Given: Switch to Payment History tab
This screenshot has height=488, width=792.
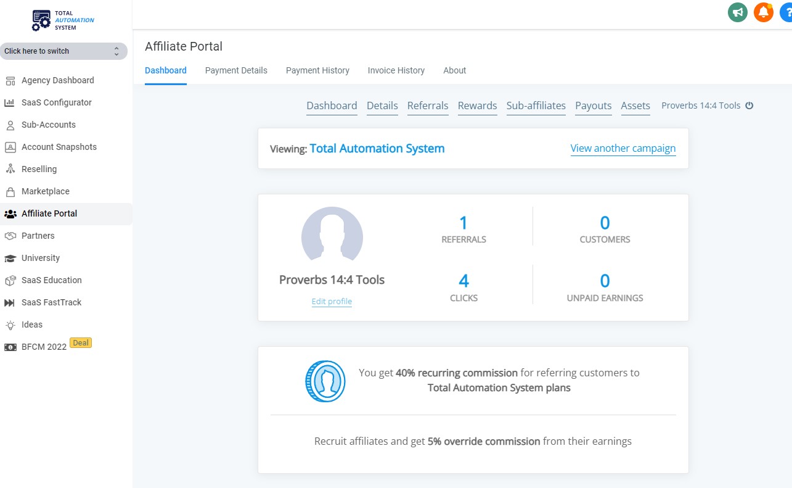Looking at the screenshot, I should click(x=317, y=70).
